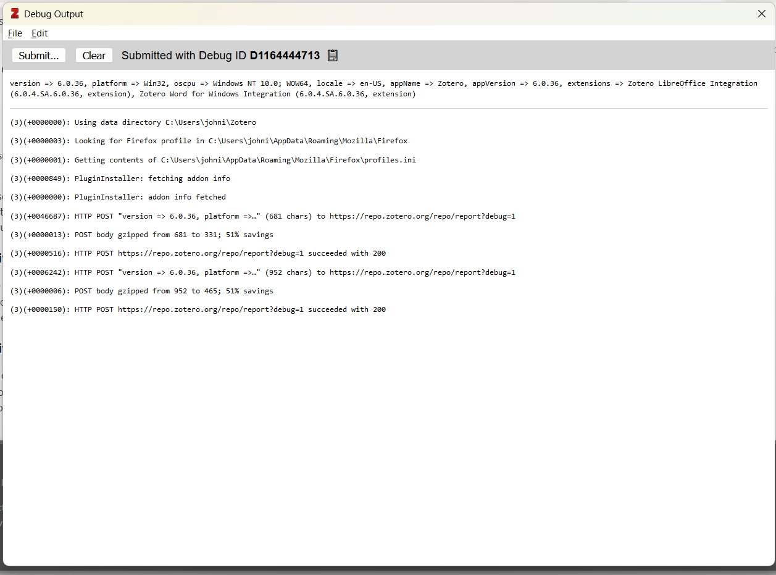
Task: Click the succeeded line with timestamp +0000150
Action: tap(198, 309)
